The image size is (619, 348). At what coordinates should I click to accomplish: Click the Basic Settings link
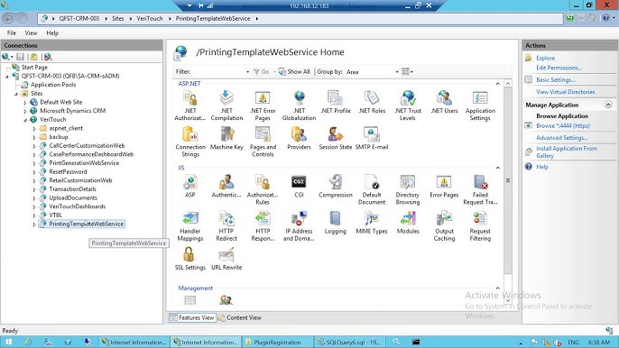tap(556, 79)
